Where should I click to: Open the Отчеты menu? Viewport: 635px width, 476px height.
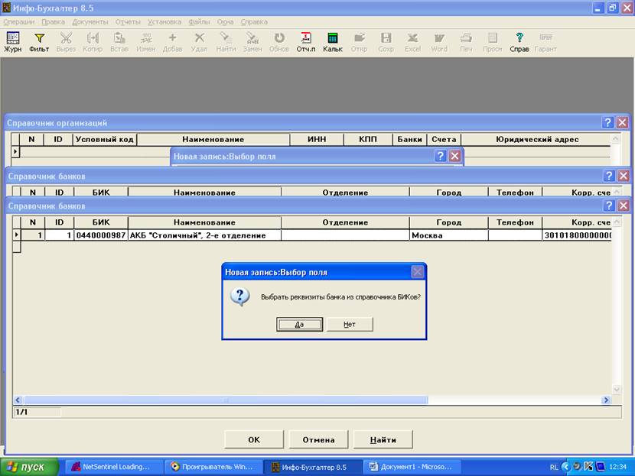point(128,22)
